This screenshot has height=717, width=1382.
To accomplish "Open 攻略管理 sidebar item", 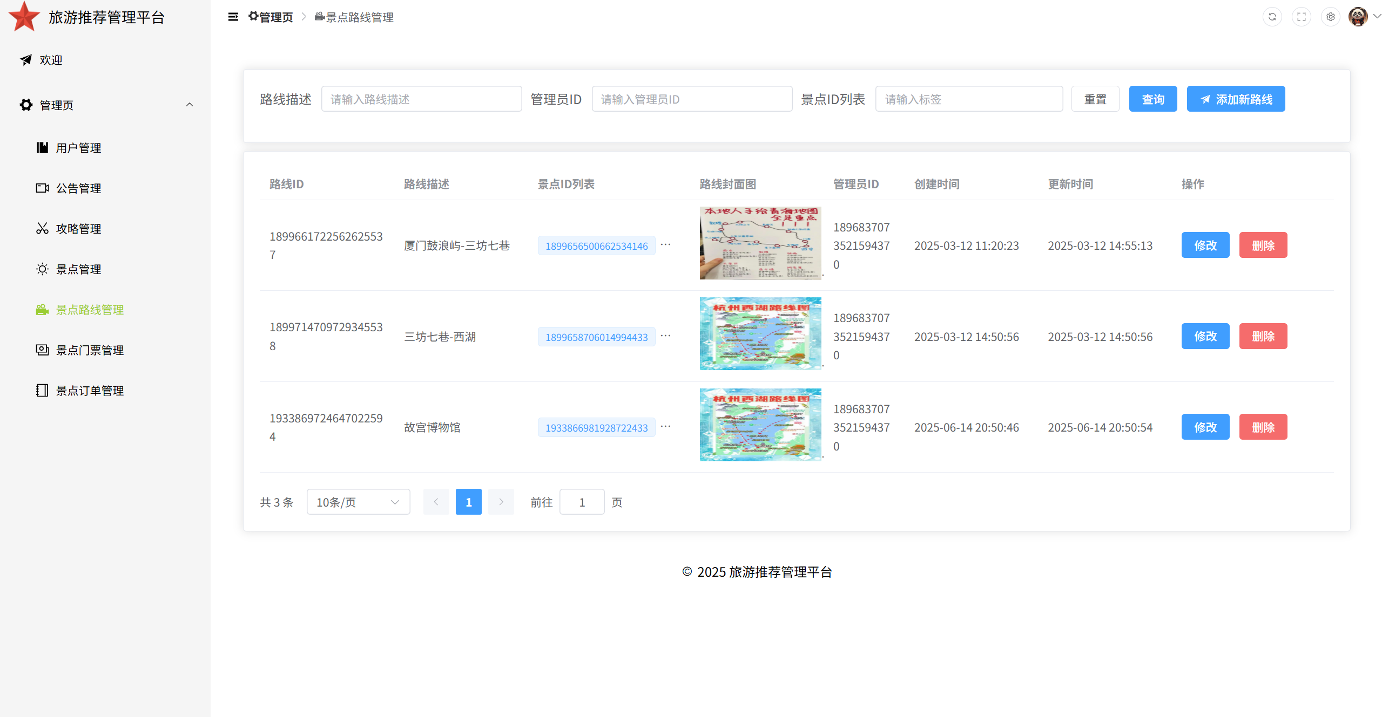I will (x=78, y=229).
